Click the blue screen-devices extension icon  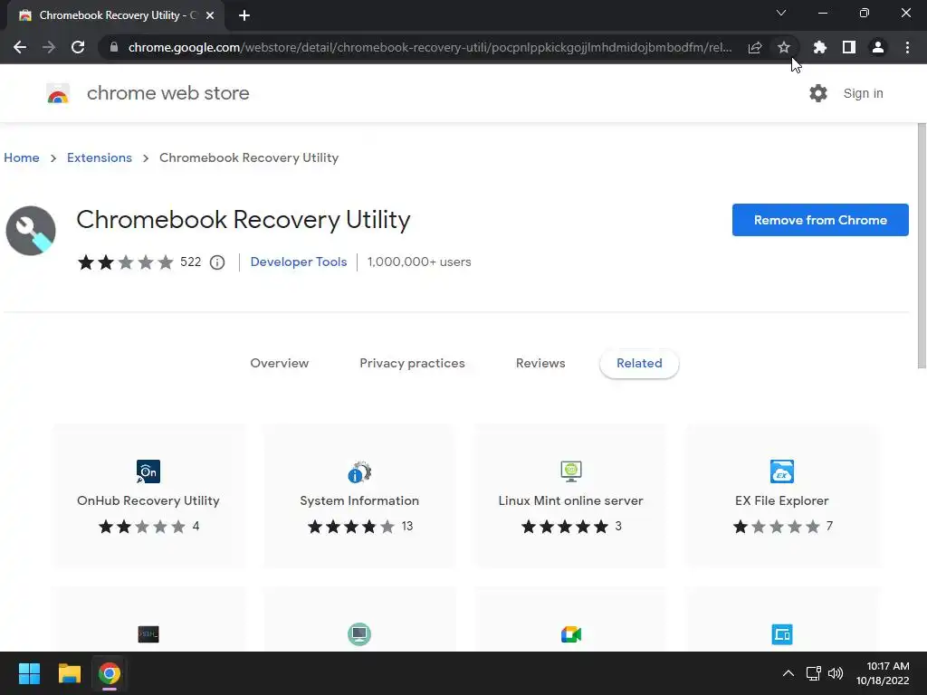point(781,634)
